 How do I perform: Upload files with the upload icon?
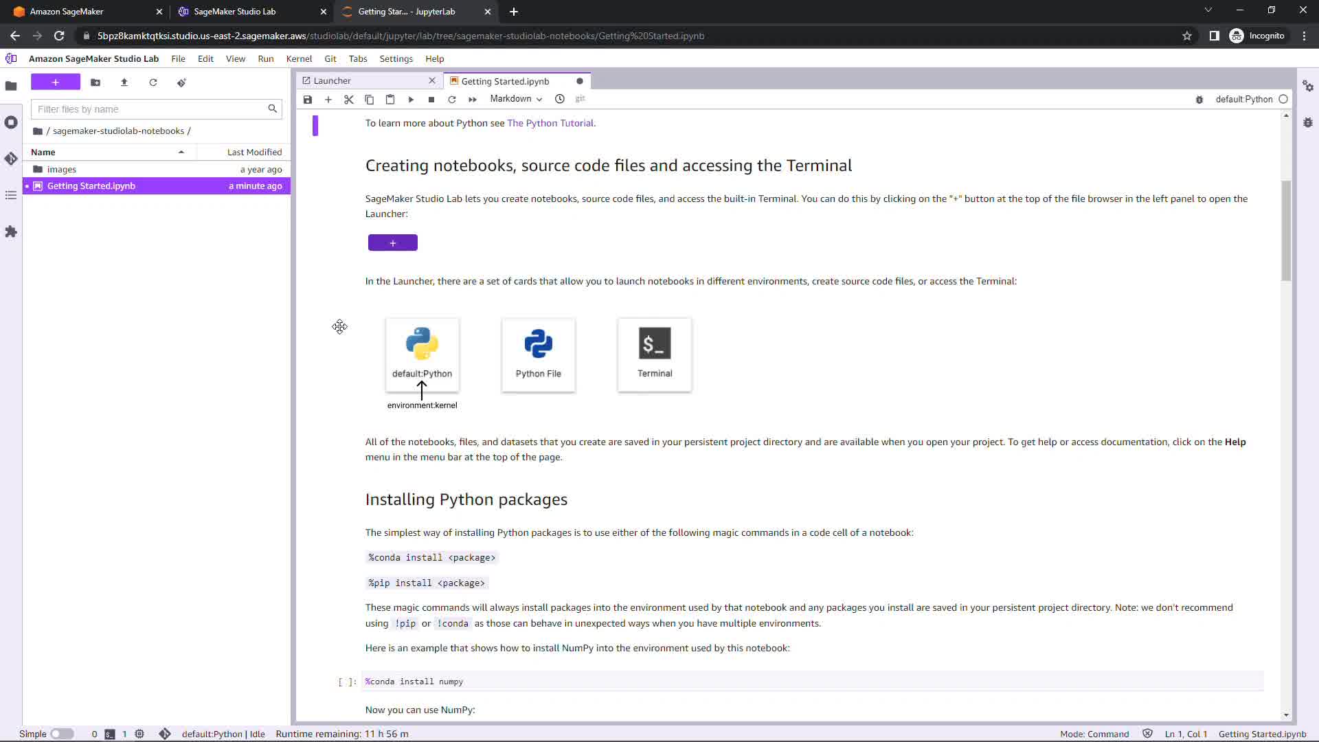click(x=124, y=82)
